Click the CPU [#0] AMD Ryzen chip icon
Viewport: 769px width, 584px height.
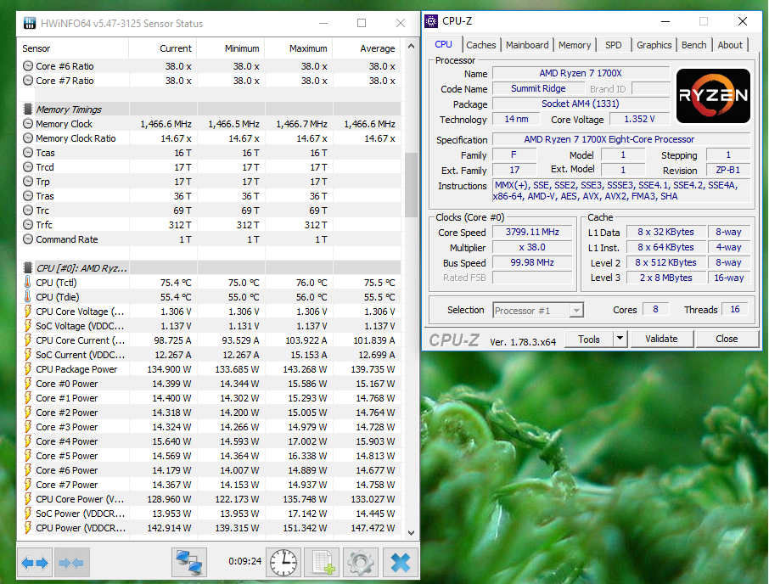click(x=29, y=267)
